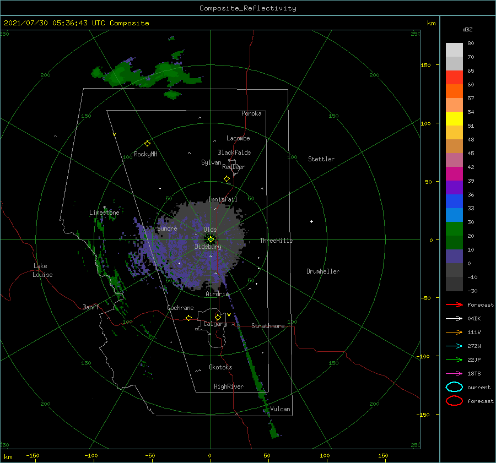496x463 pixels.
Task: Select the yellow diamond marker below RedDeer
Action: tap(227, 179)
